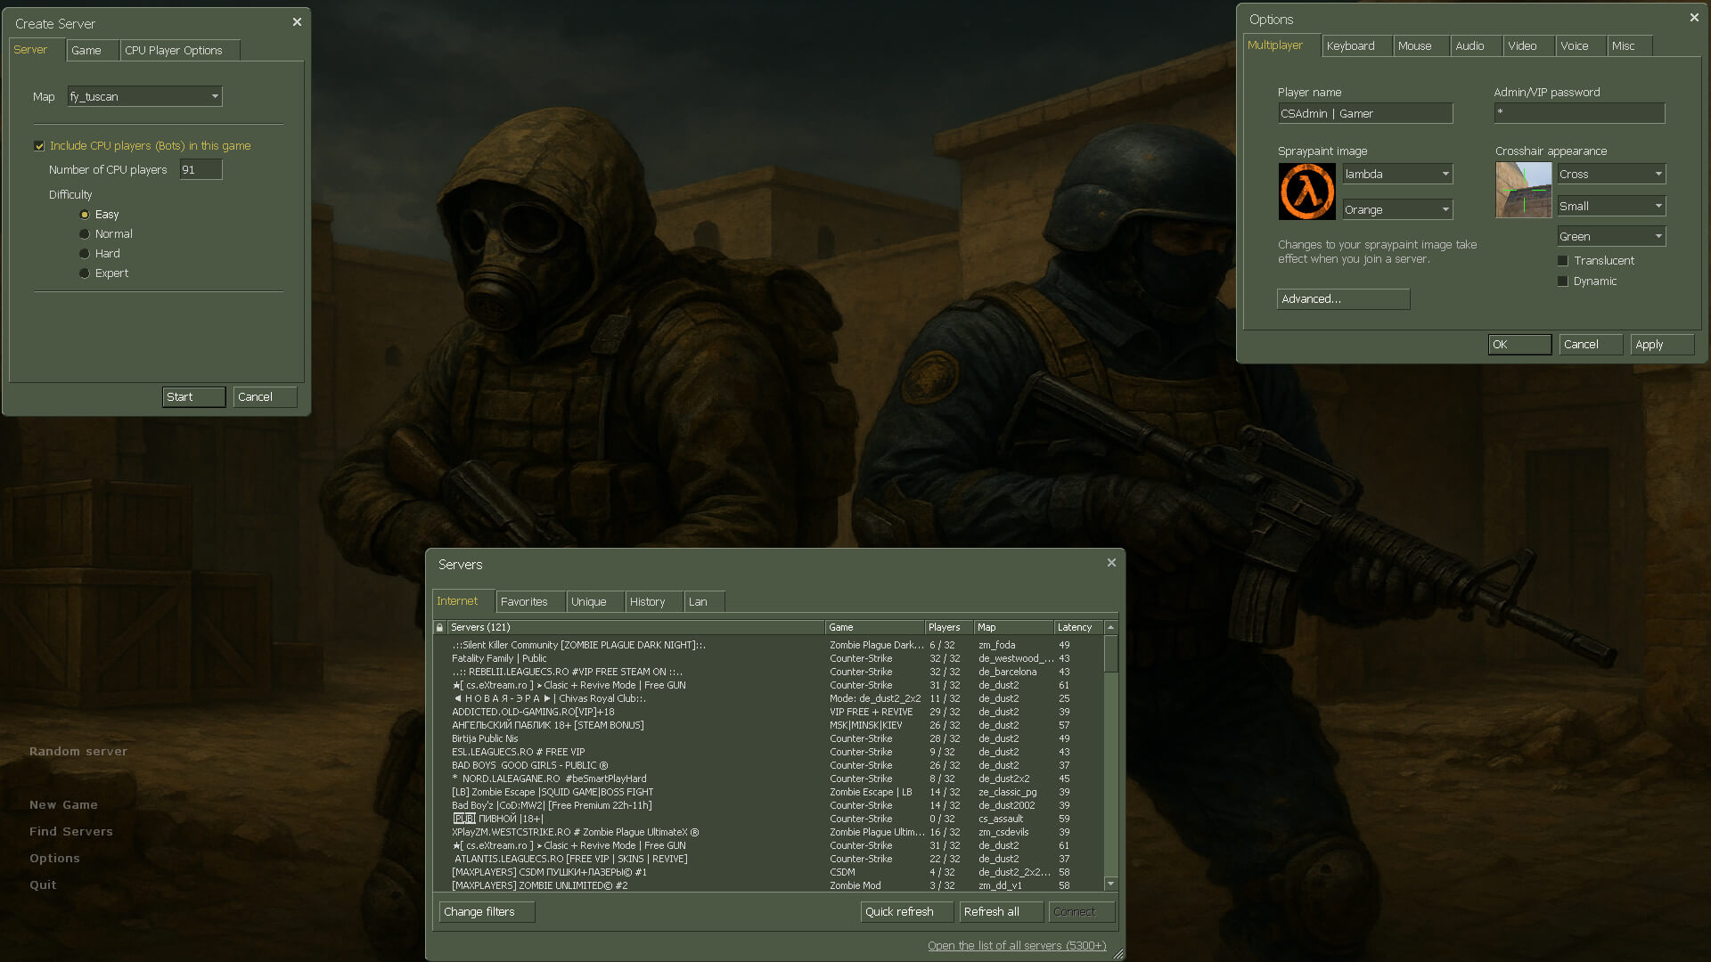
Task: Open the Audio options tab
Action: (1476, 46)
